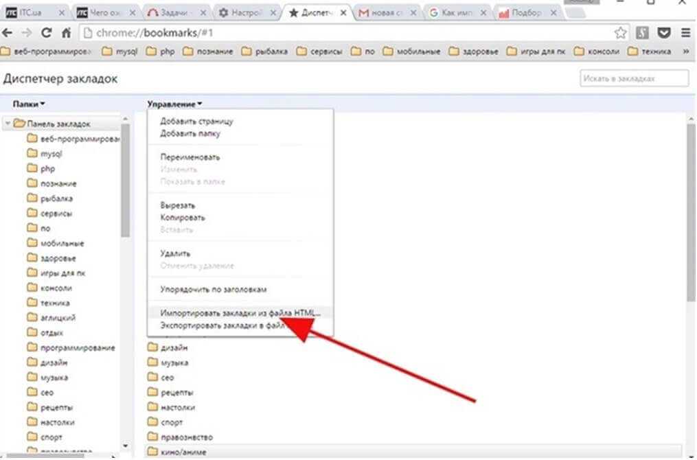Go forward with the browser forward arrow
The width and height of the screenshot is (697, 460).
pyautogui.click(x=27, y=32)
